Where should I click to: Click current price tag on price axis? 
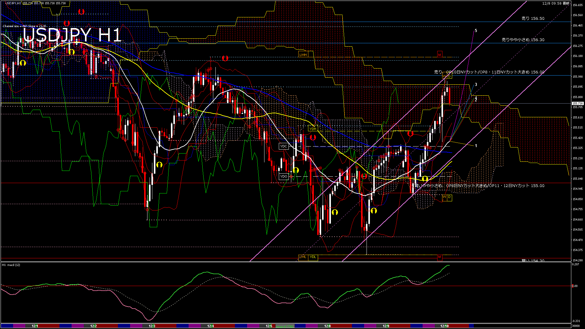click(x=577, y=104)
